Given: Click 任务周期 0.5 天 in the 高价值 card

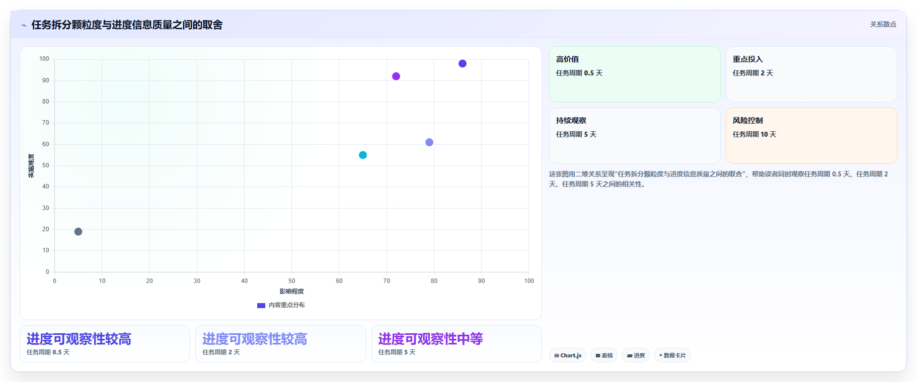Looking at the screenshot, I should tap(579, 73).
